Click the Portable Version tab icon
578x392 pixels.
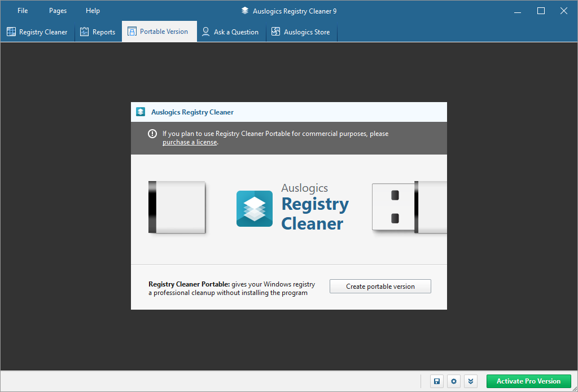pyautogui.click(x=132, y=32)
